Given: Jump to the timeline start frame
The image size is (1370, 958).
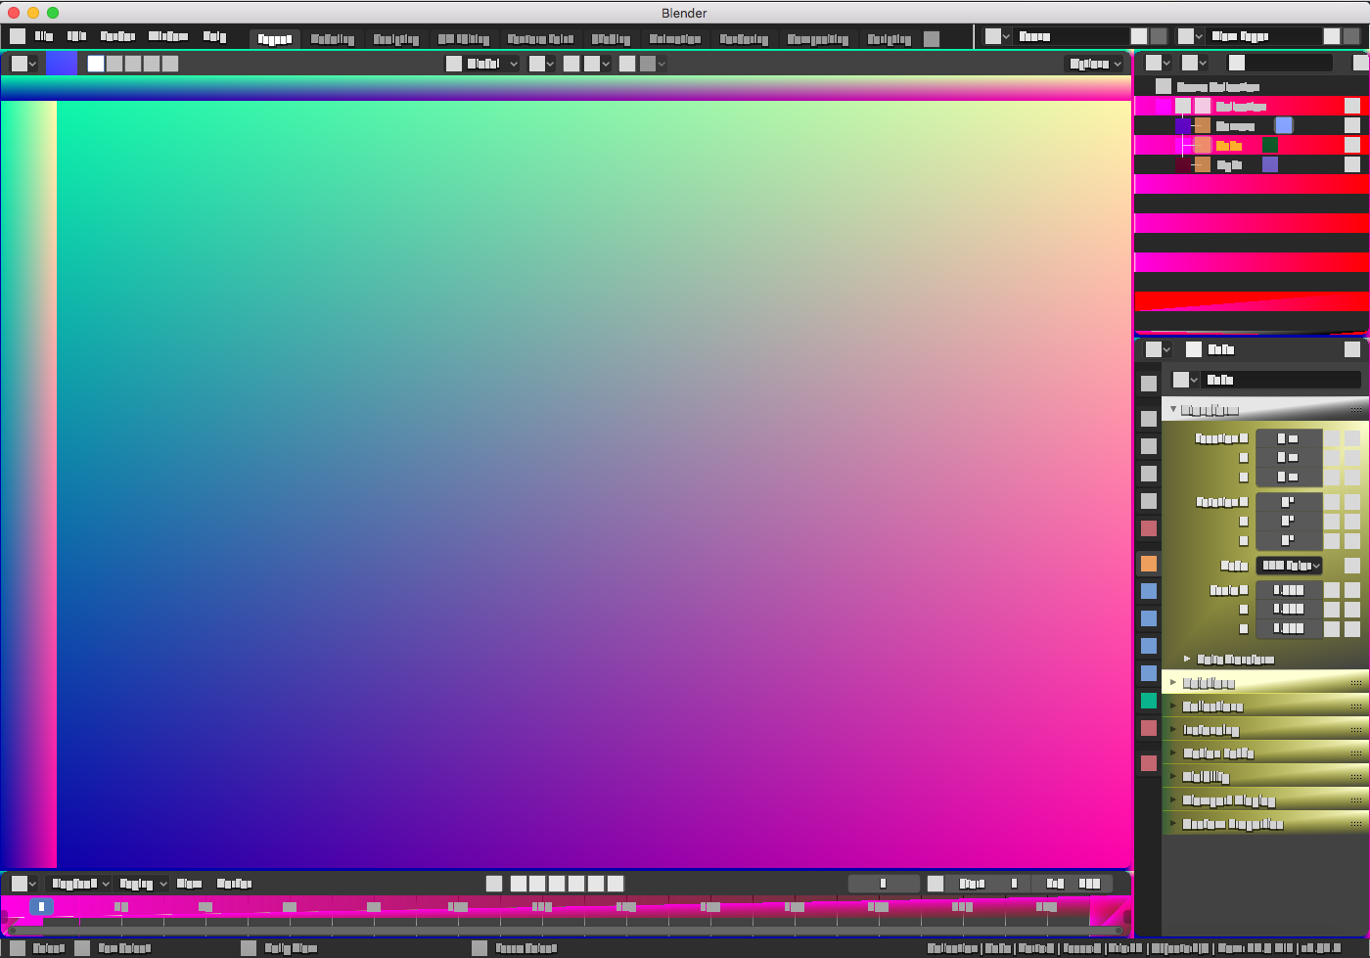Looking at the screenshot, I should (519, 884).
